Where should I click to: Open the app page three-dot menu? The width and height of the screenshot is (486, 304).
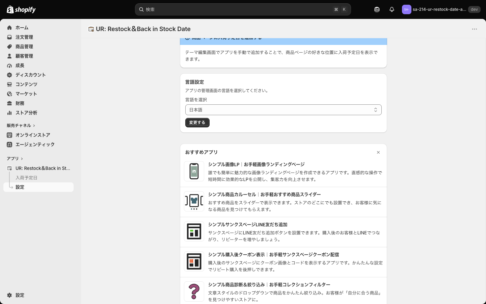click(x=475, y=29)
